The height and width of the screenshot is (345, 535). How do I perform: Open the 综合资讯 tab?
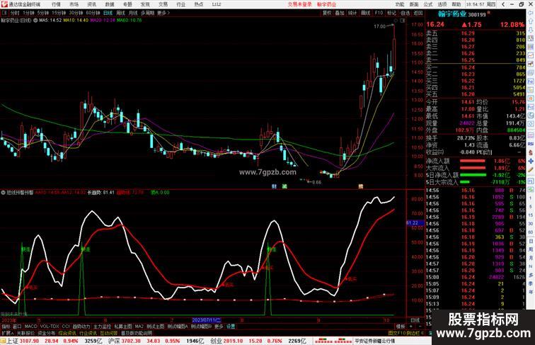click(x=67, y=333)
